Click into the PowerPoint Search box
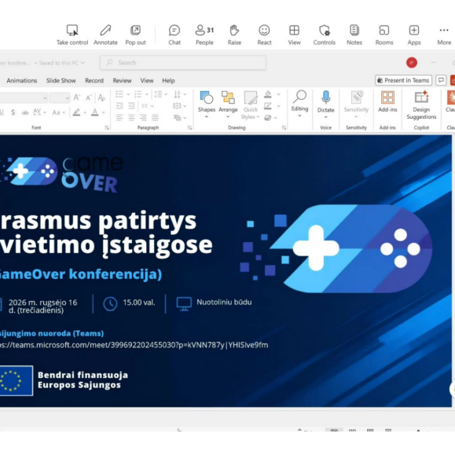Screen dimensions: 455x455 pos(183,63)
